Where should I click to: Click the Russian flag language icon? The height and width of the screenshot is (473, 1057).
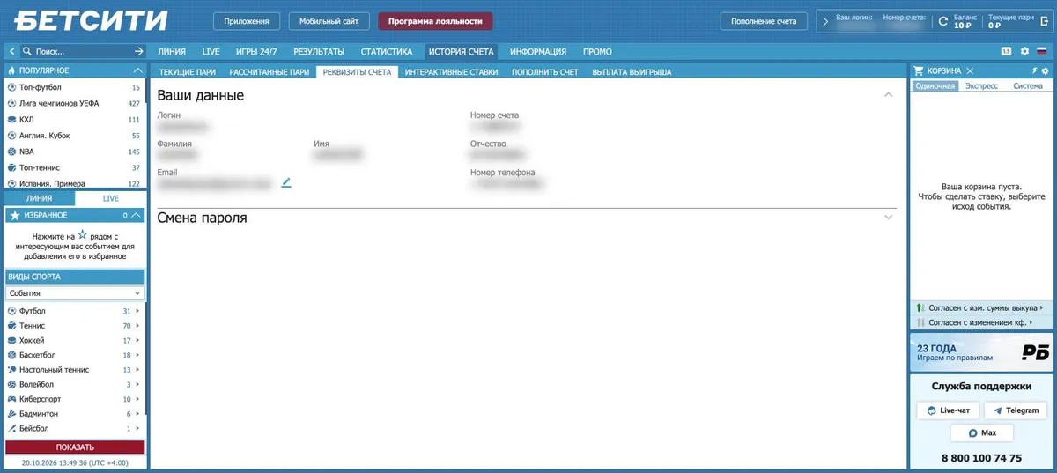coord(1040,52)
